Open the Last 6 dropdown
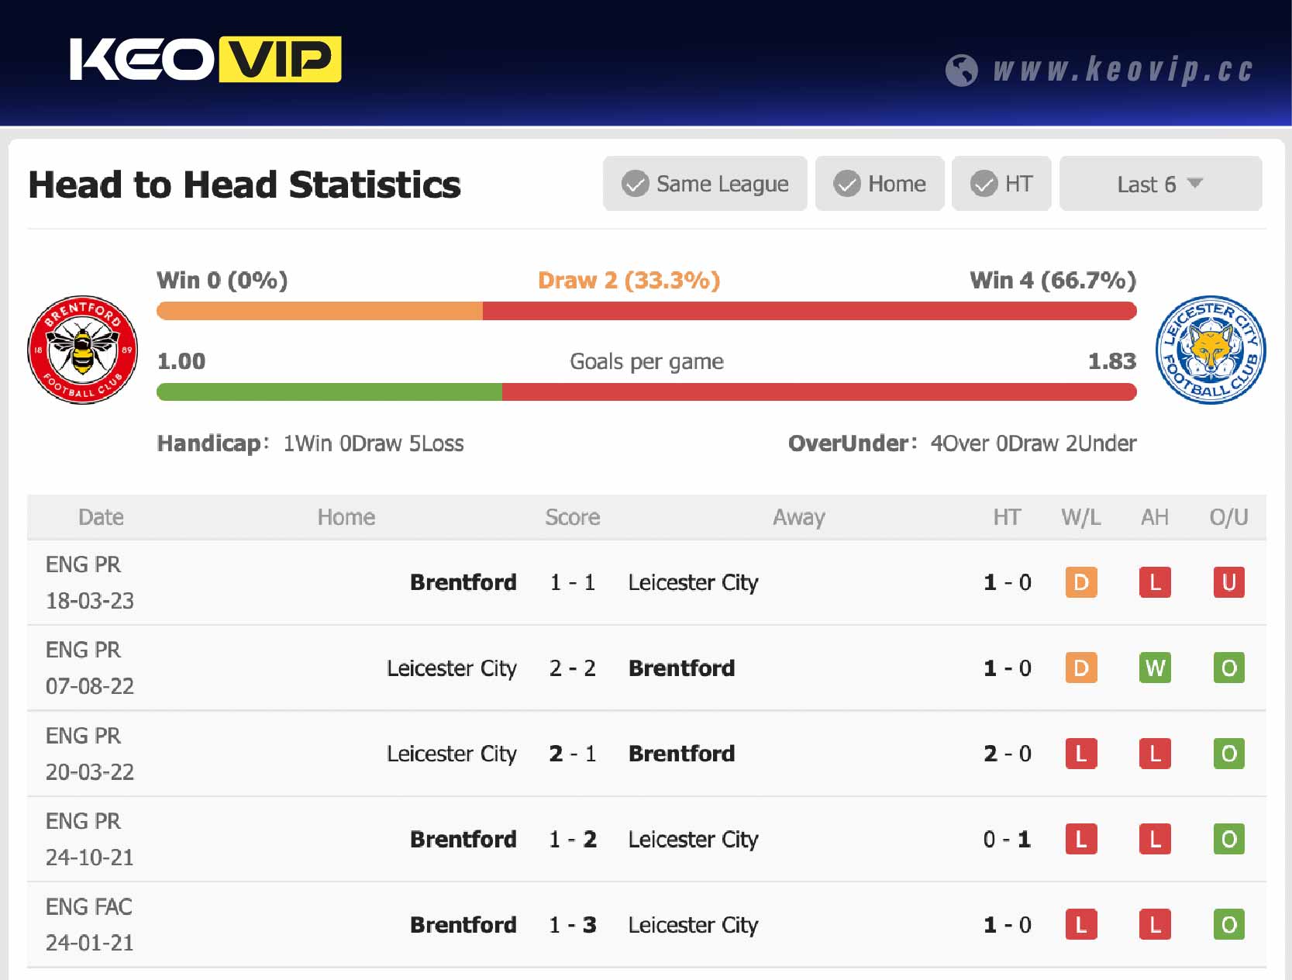 coord(1160,184)
